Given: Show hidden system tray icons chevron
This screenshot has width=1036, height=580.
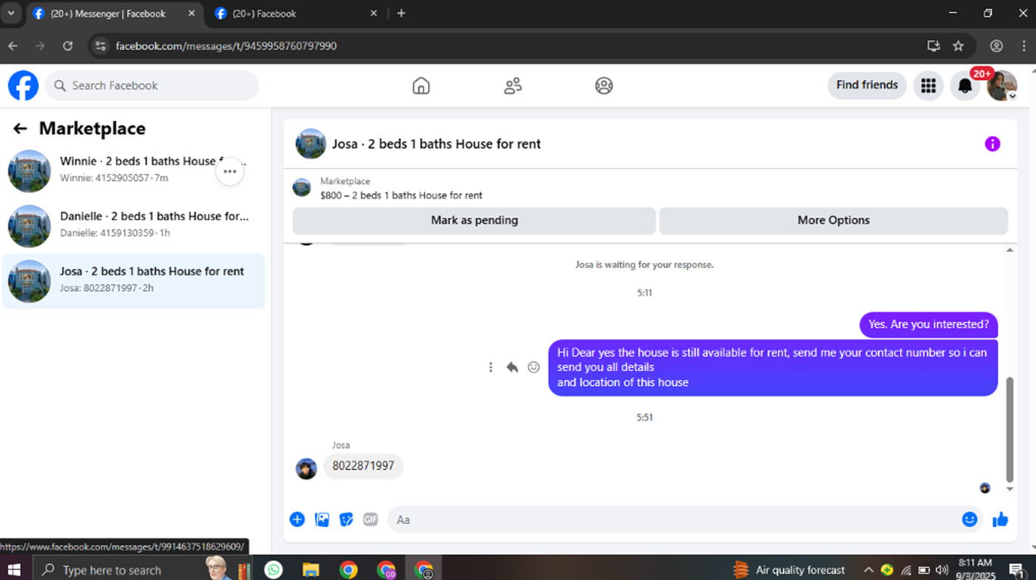Looking at the screenshot, I should click(x=868, y=570).
